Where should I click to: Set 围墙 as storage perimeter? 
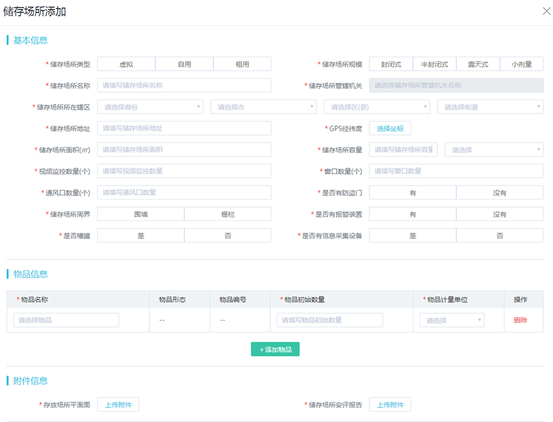coord(141,214)
